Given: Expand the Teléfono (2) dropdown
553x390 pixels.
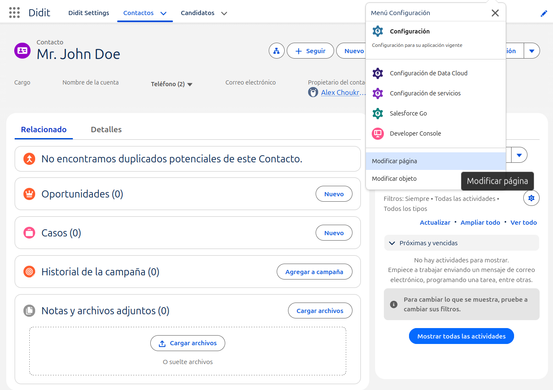Looking at the screenshot, I should tap(171, 84).
